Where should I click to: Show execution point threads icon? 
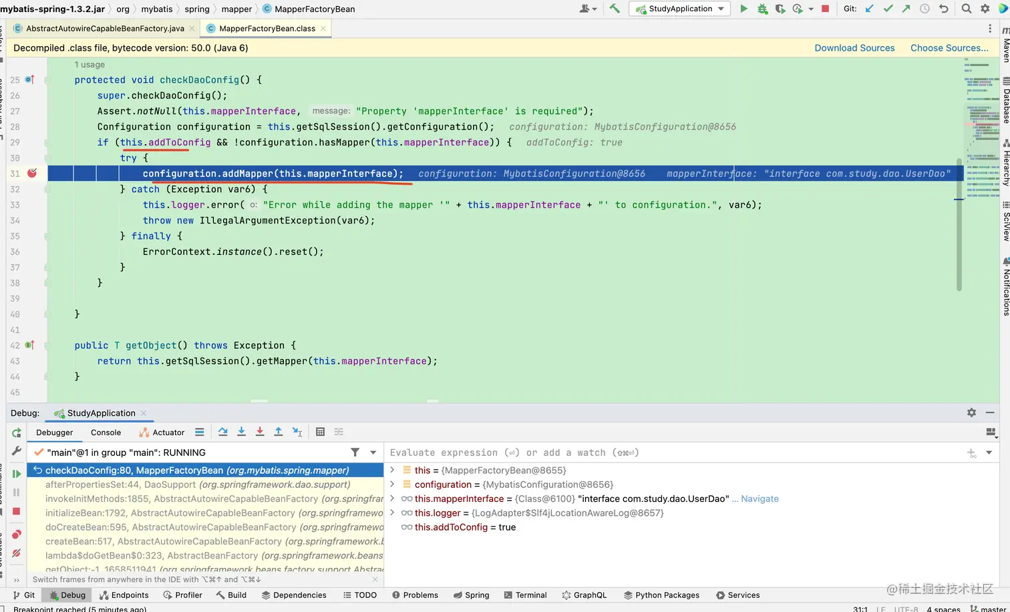tap(199, 432)
